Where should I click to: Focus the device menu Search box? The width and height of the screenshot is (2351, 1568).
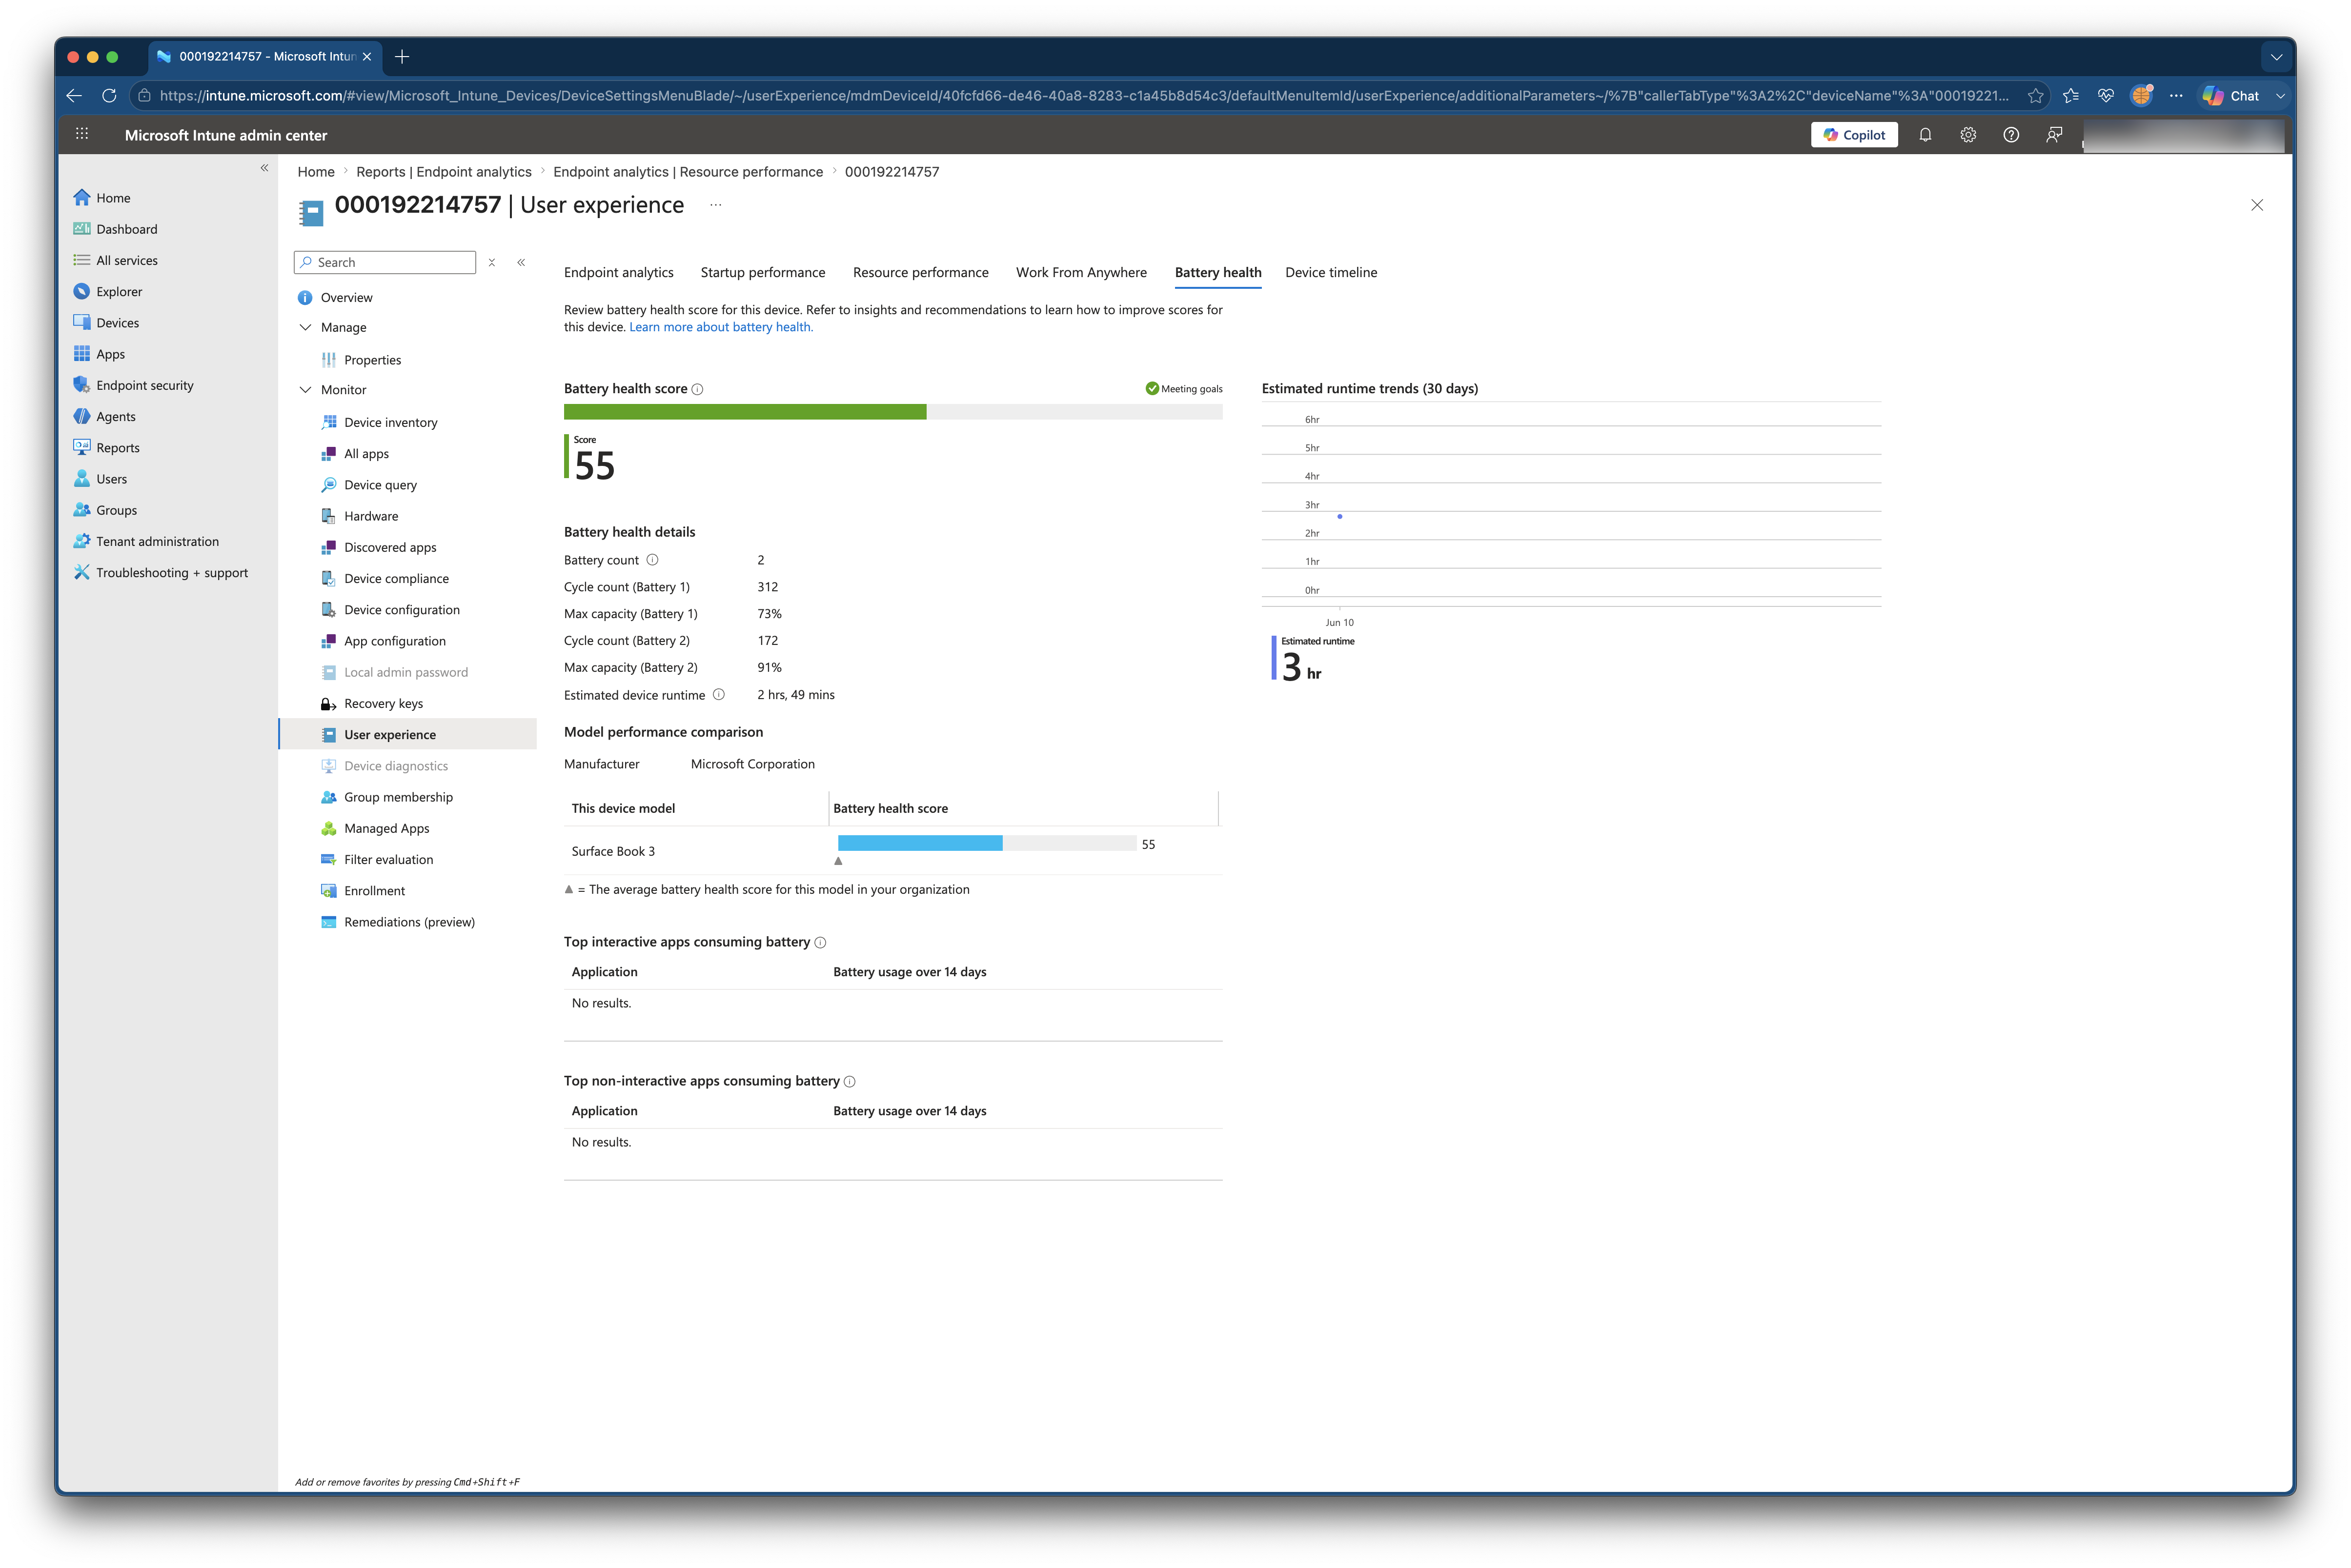(x=385, y=262)
